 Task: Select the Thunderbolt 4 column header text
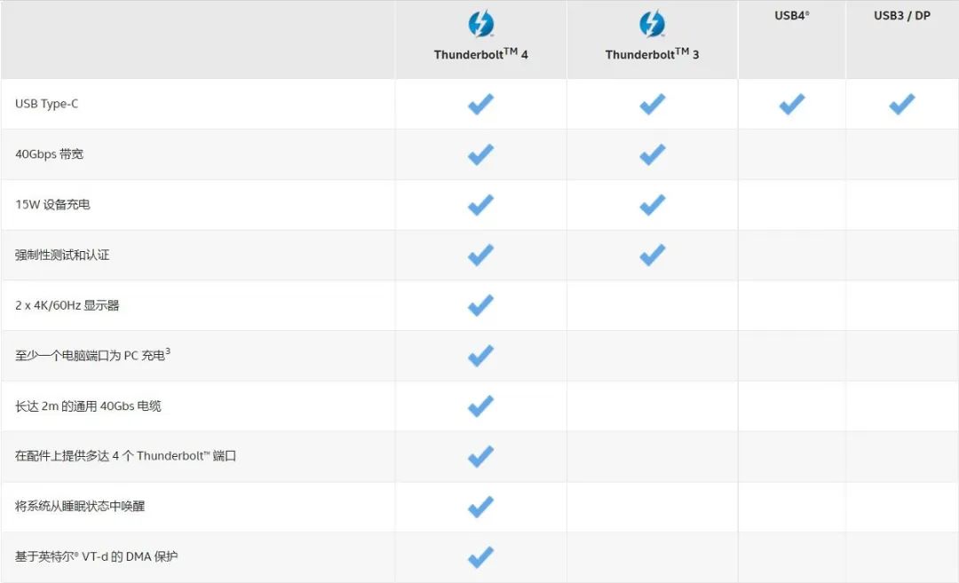480,54
